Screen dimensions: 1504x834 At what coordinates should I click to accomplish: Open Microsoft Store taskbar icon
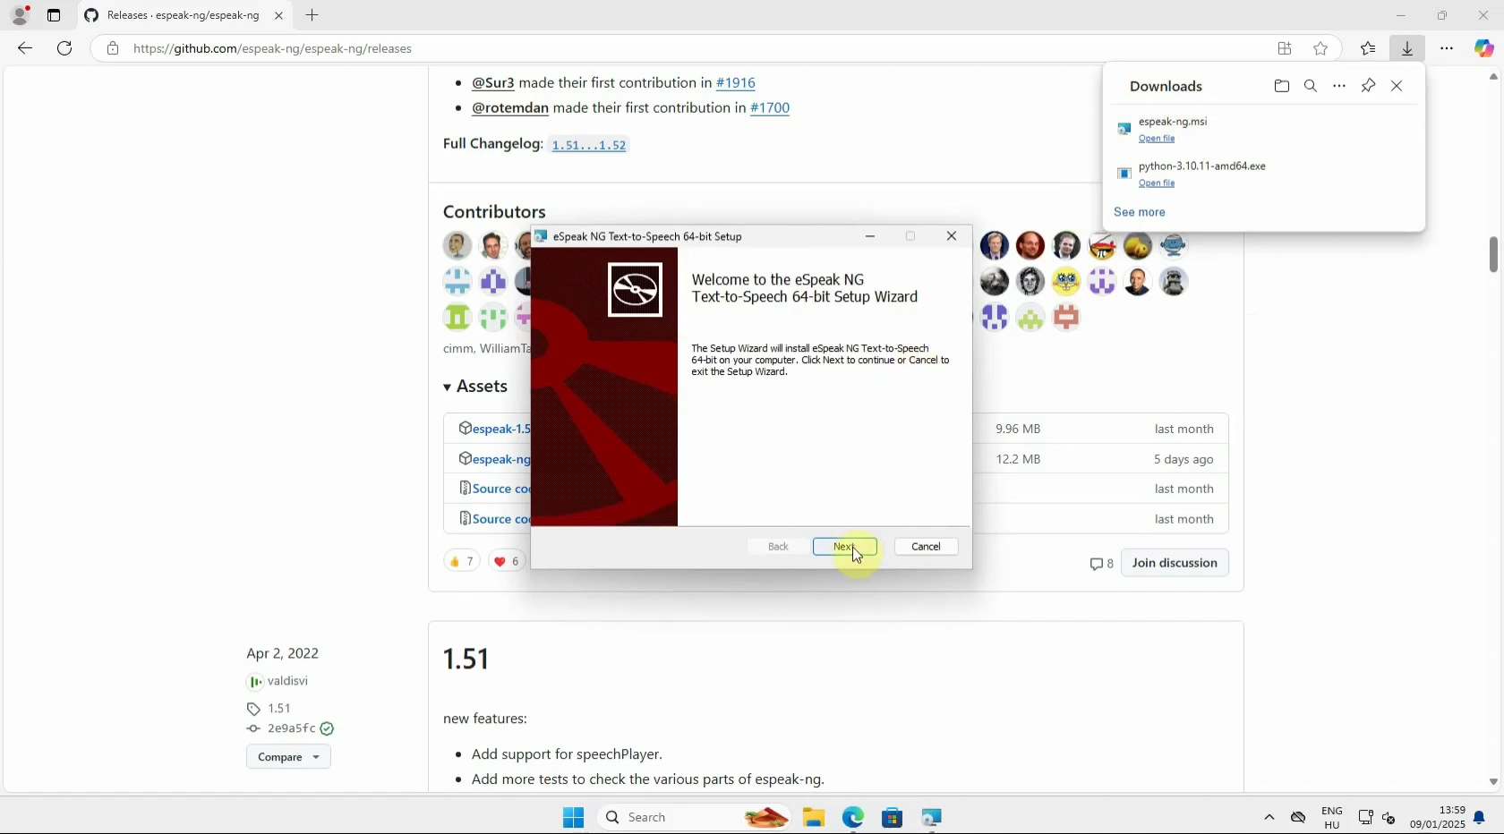pyautogui.click(x=893, y=817)
